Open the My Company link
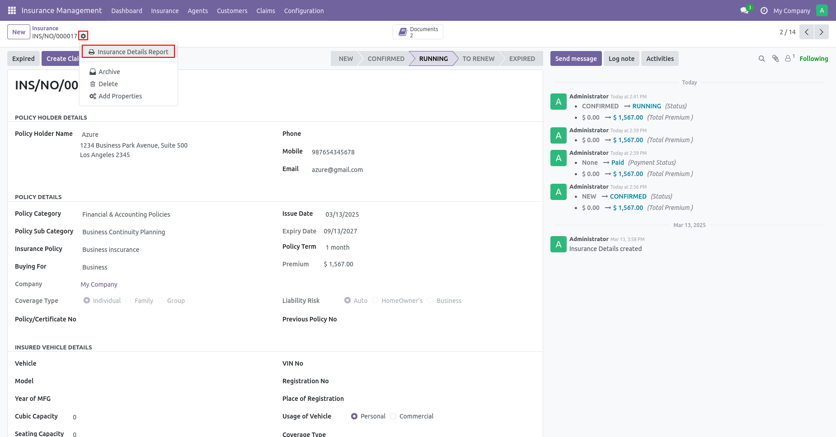This screenshot has width=836, height=437. (99, 284)
